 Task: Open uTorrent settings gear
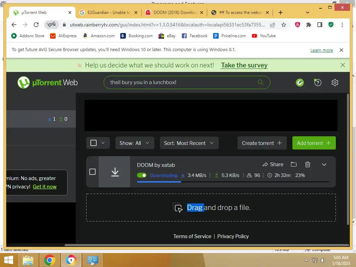click(x=335, y=82)
